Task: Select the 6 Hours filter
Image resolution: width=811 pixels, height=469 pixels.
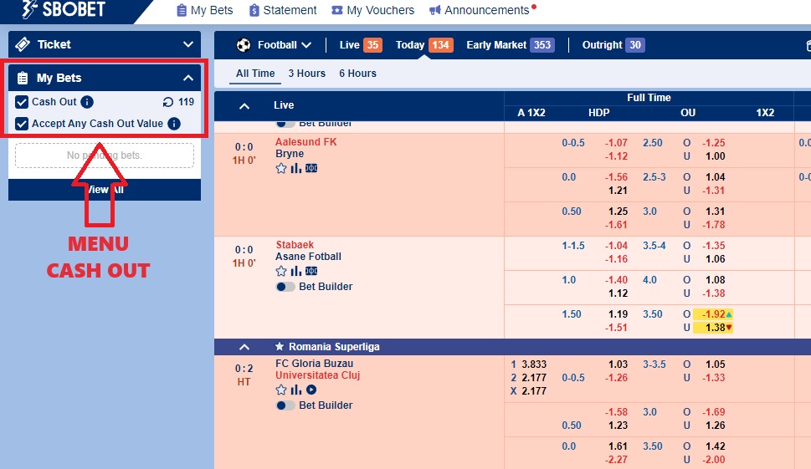Action: (x=357, y=74)
